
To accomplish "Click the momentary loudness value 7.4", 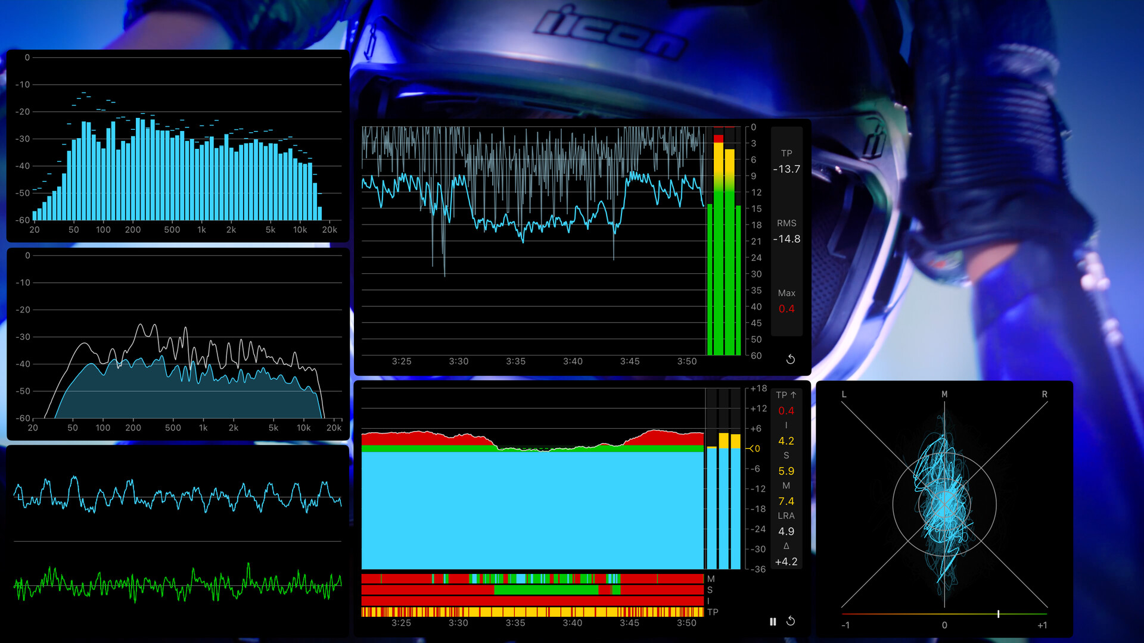I will pyautogui.click(x=786, y=501).
